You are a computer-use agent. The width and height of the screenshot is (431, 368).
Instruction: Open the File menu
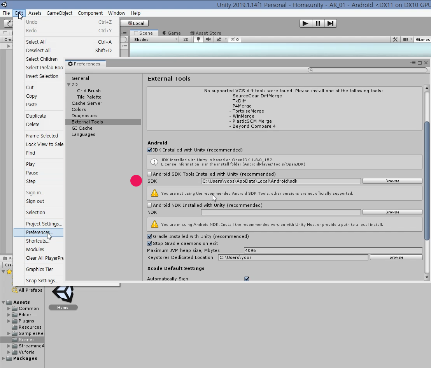coord(6,13)
